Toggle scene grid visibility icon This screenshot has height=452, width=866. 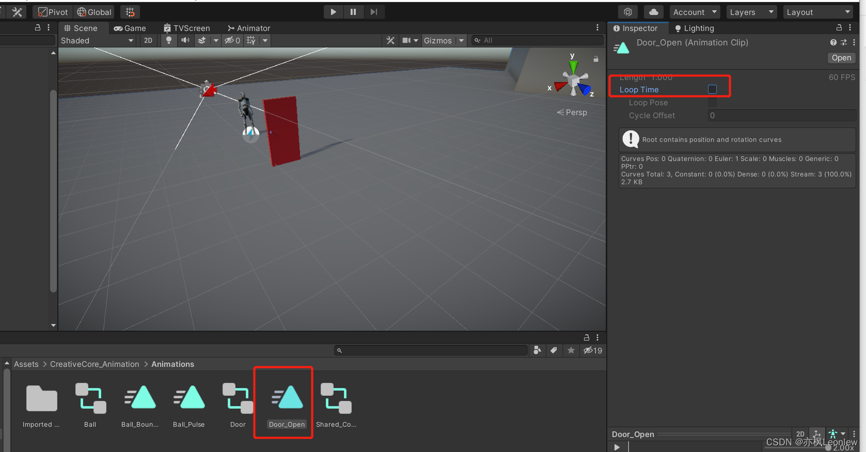(x=251, y=41)
